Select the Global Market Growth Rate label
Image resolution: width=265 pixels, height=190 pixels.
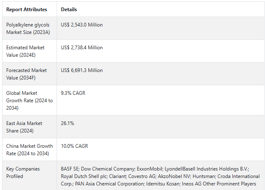29,100
